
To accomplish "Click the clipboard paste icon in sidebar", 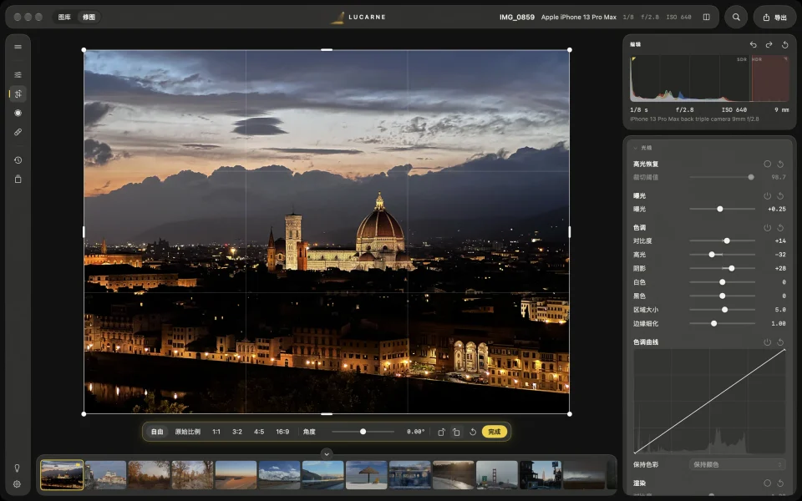I will 18,179.
